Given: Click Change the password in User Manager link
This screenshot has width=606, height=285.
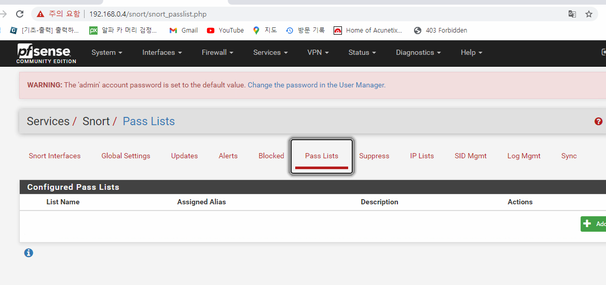Looking at the screenshot, I should pyautogui.click(x=316, y=85).
